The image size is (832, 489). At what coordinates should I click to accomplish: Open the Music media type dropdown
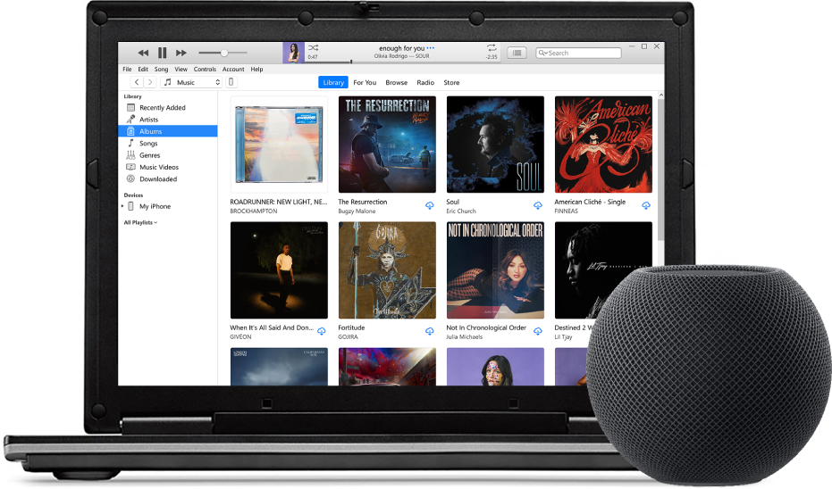pos(191,82)
